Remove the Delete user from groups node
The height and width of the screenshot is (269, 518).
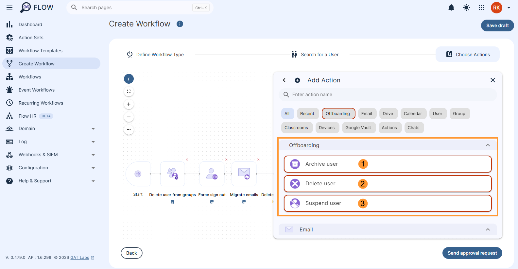click(187, 160)
